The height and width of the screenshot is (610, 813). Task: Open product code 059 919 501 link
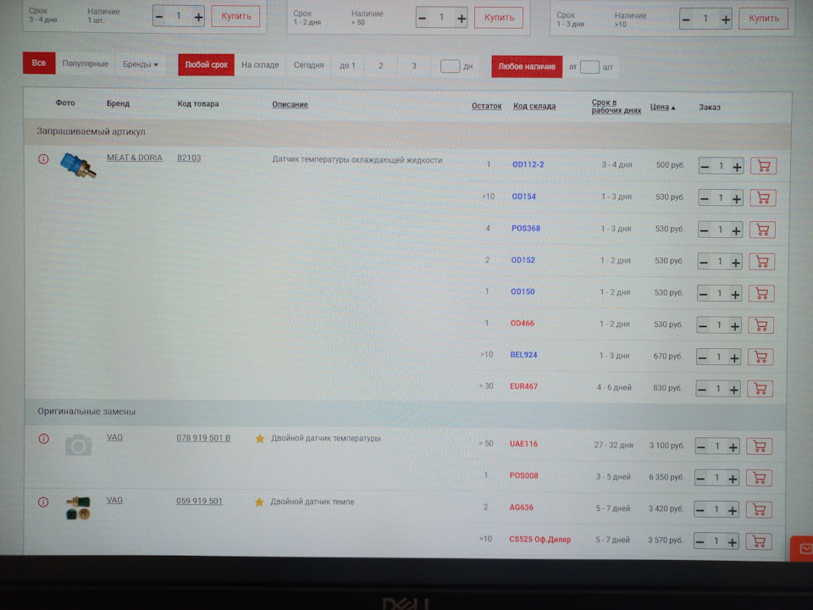pos(199,501)
